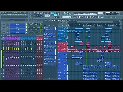The height and width of the screenshot is (92, 123).
Task: Mute Lead #4 channel via green LED
Action: point(2,32)
